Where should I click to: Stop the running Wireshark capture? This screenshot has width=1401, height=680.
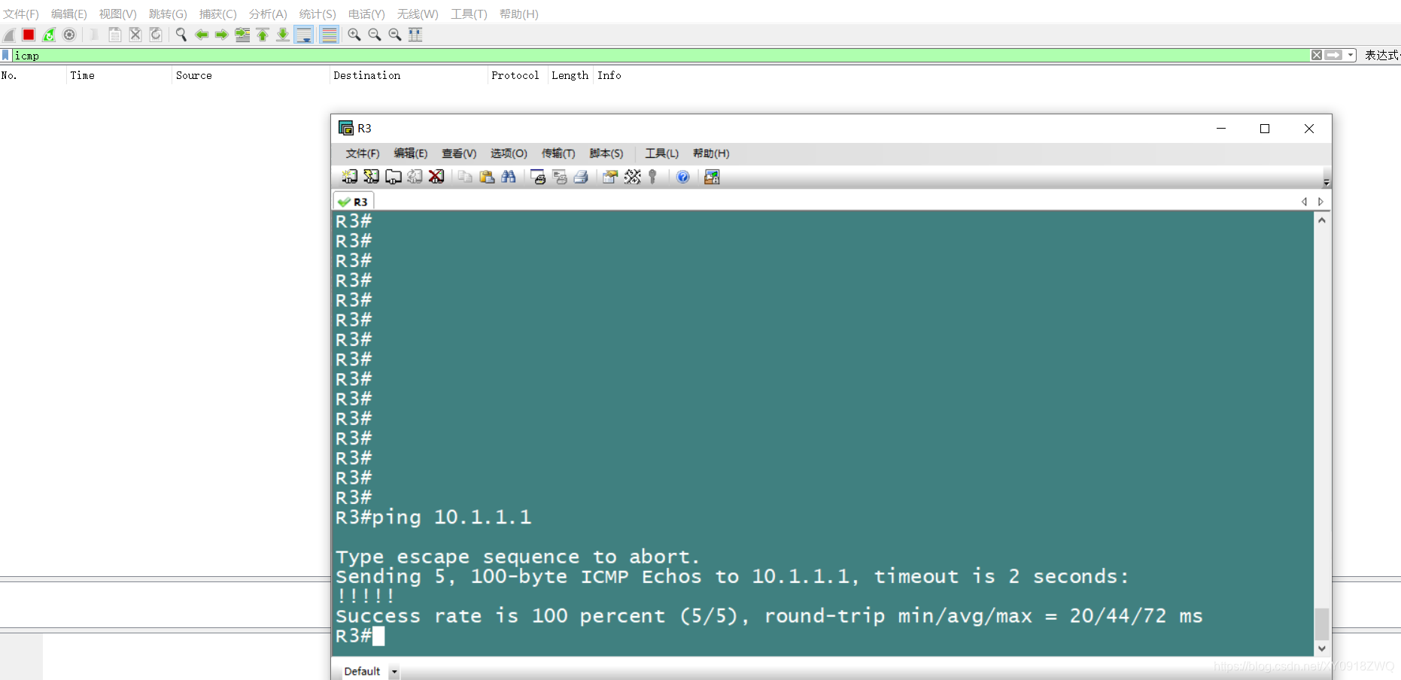point(29,35)
